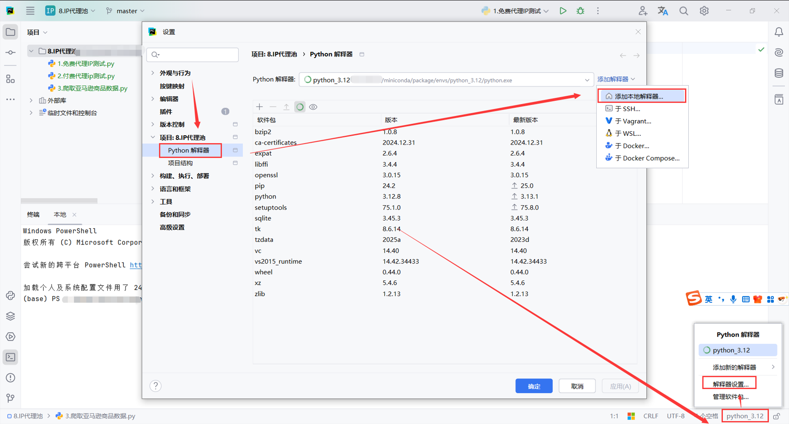Open the Problems tool window
Image resolution: width=789 pixels, height=424 pixels.
pos(10,378)
